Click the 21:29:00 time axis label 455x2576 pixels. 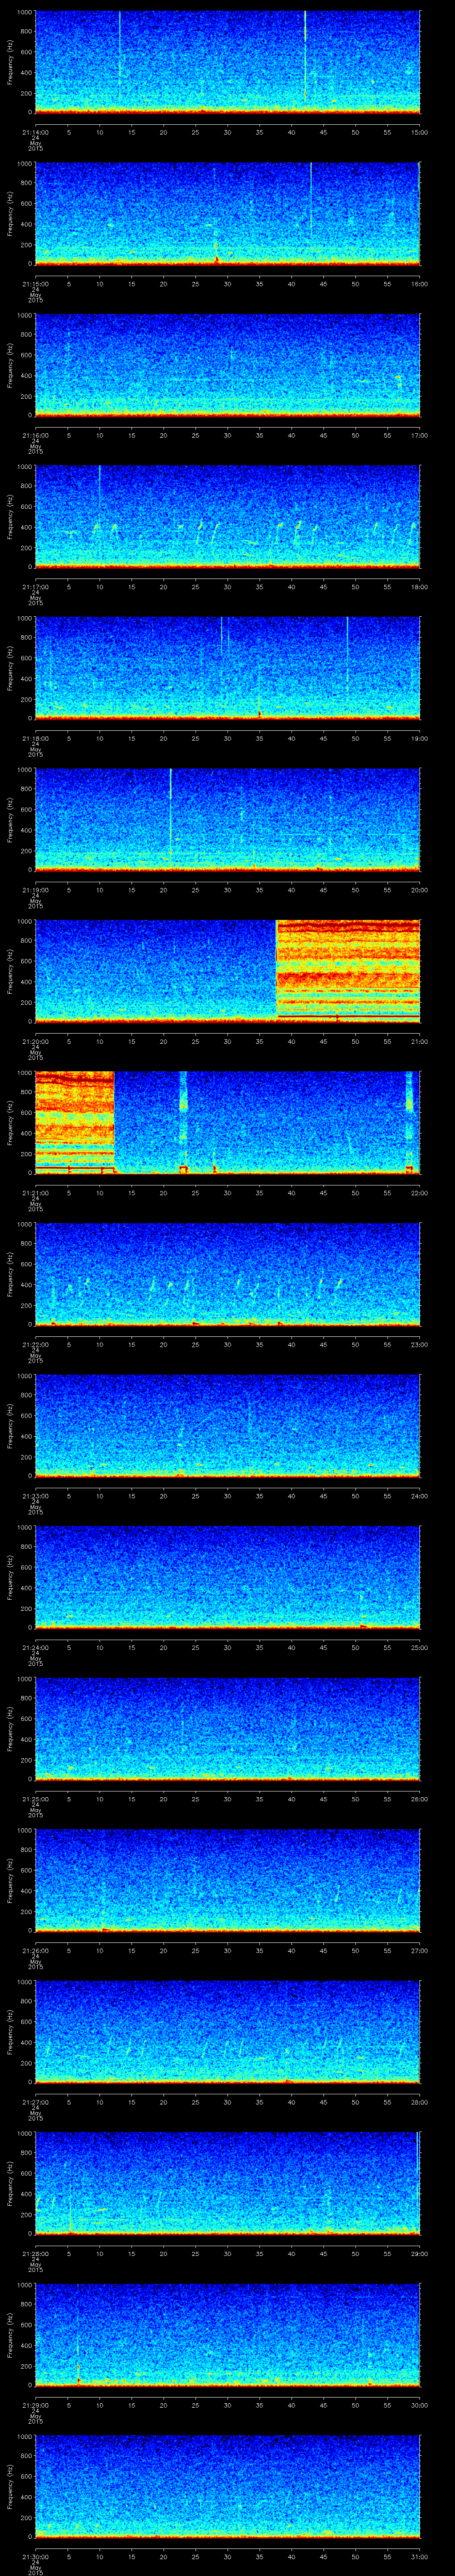[35, 2405]
